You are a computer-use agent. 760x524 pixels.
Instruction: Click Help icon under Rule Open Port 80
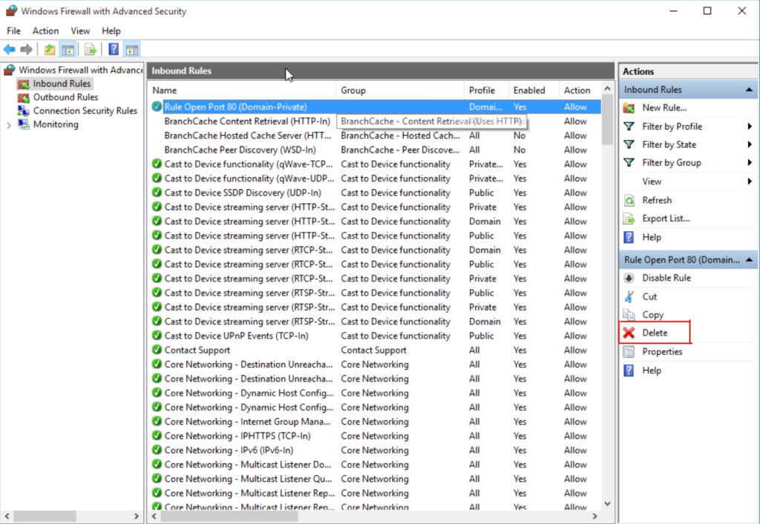(629, 370)
